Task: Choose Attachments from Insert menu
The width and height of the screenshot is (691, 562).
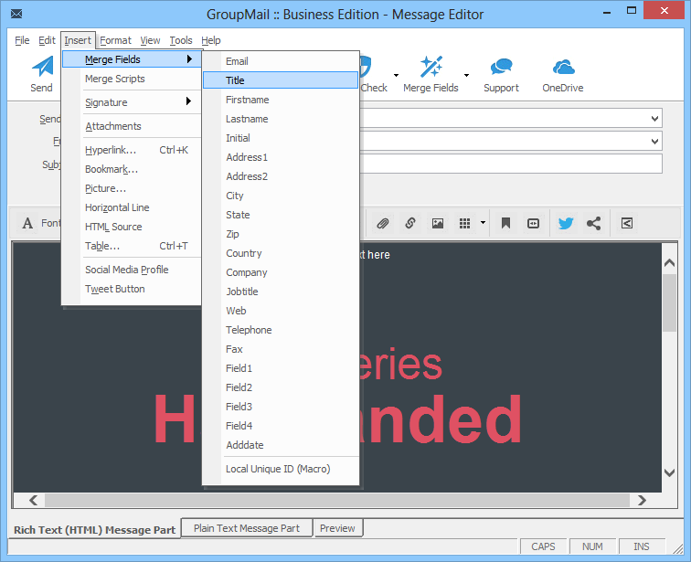Action: pyautogui.click(x=132, y=126)
